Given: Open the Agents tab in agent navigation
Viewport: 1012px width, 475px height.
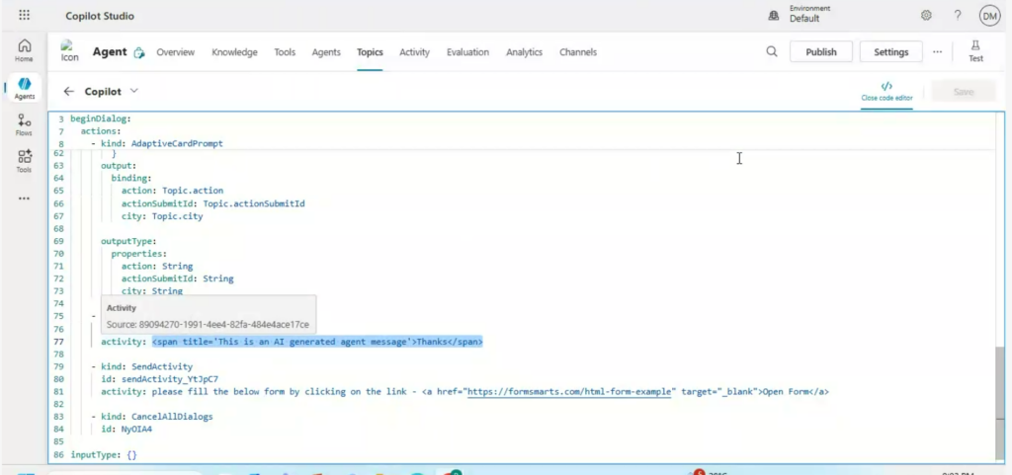Looking at the screenshot, I should click(326, 52).
